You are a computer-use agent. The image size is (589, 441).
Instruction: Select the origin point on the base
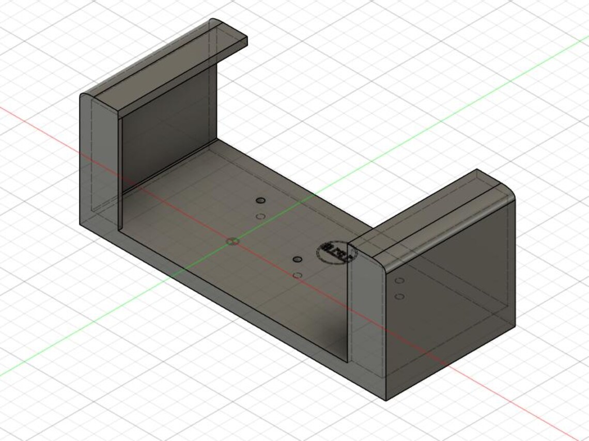coord(232,241)
